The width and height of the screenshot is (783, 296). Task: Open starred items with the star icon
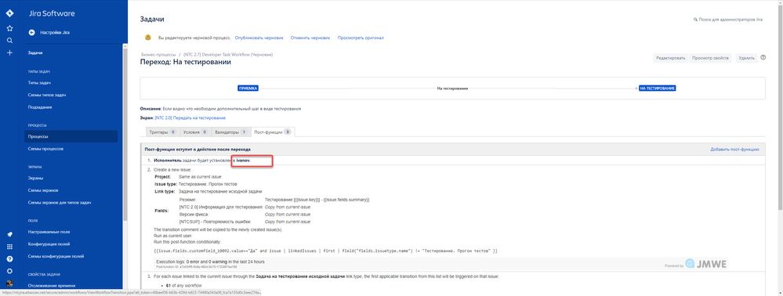(x=9, y=28)
